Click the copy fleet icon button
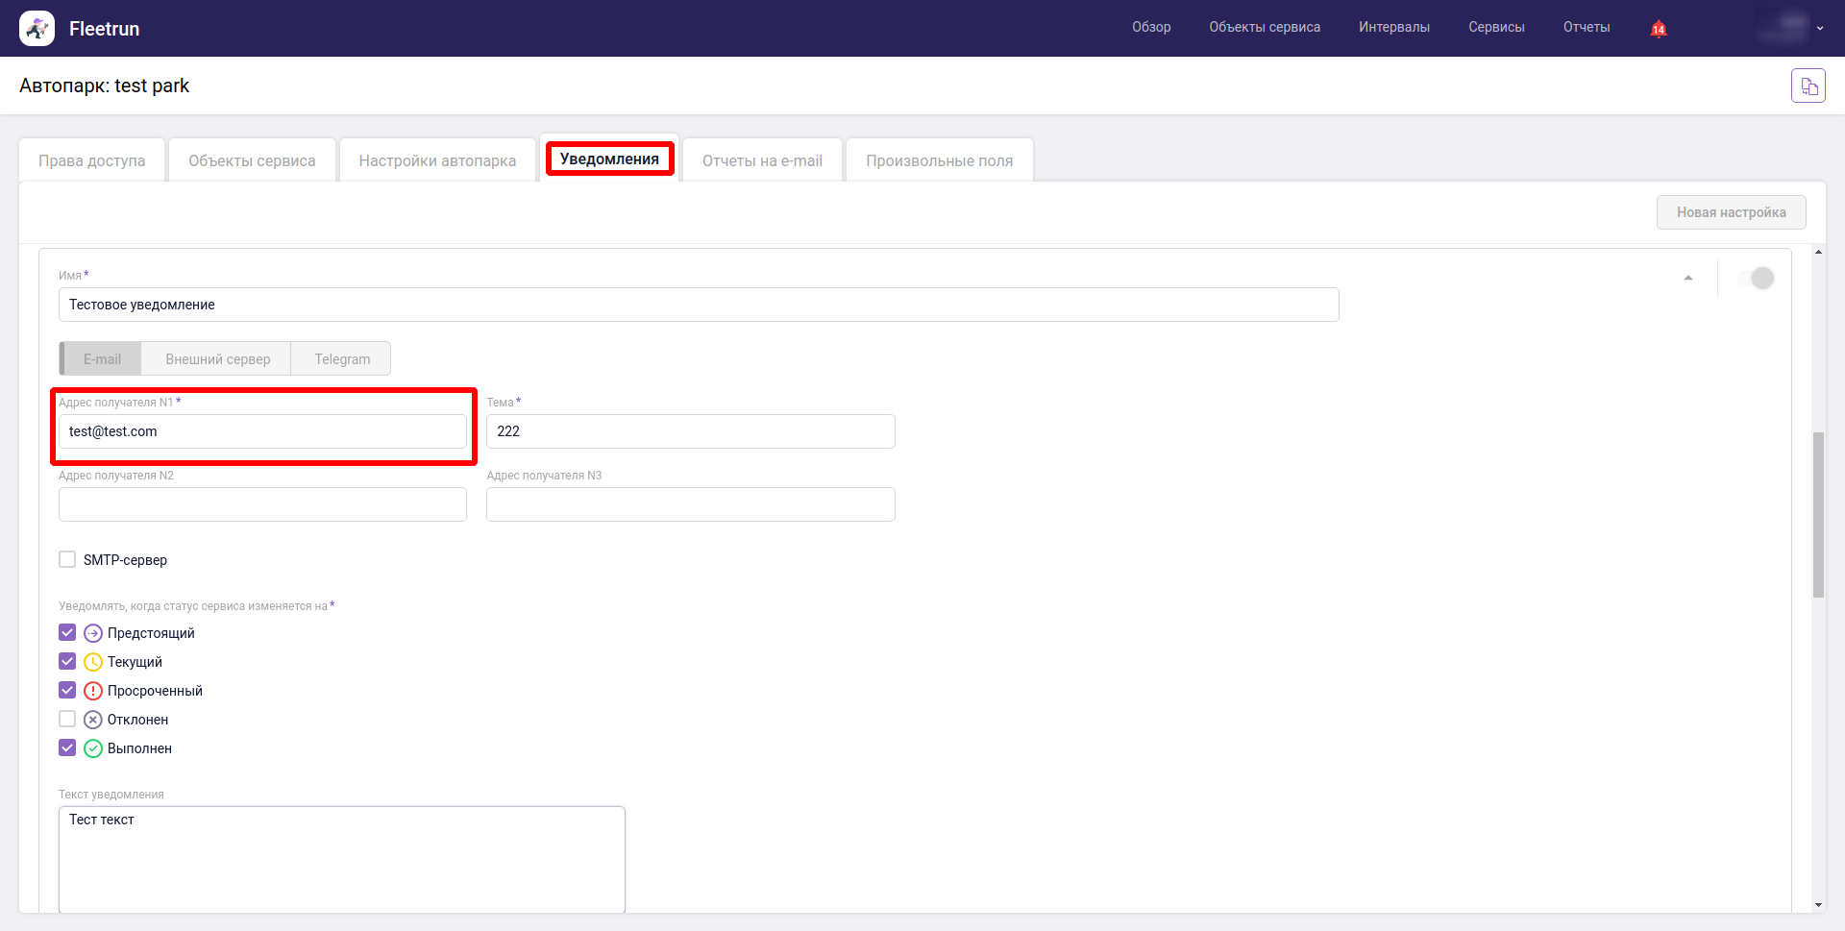The height and width of the screenshot is (931, 1845). [1808, 86]
